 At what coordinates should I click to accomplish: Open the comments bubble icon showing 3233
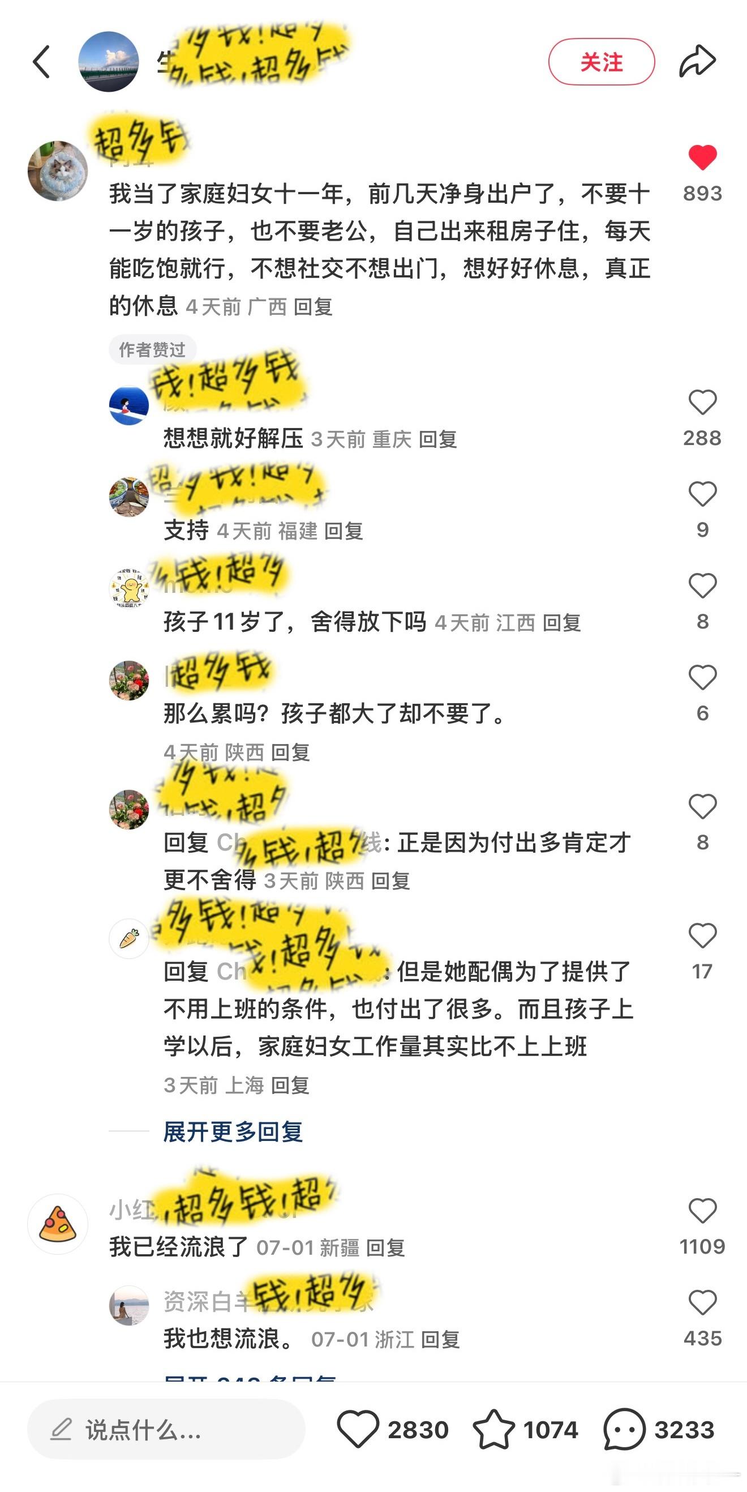coord(624,1430)
